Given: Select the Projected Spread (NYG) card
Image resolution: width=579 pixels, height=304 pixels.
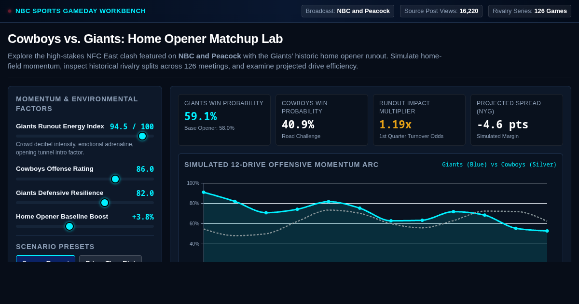Looking at the screenshot, I should click(x=517, y=120).
